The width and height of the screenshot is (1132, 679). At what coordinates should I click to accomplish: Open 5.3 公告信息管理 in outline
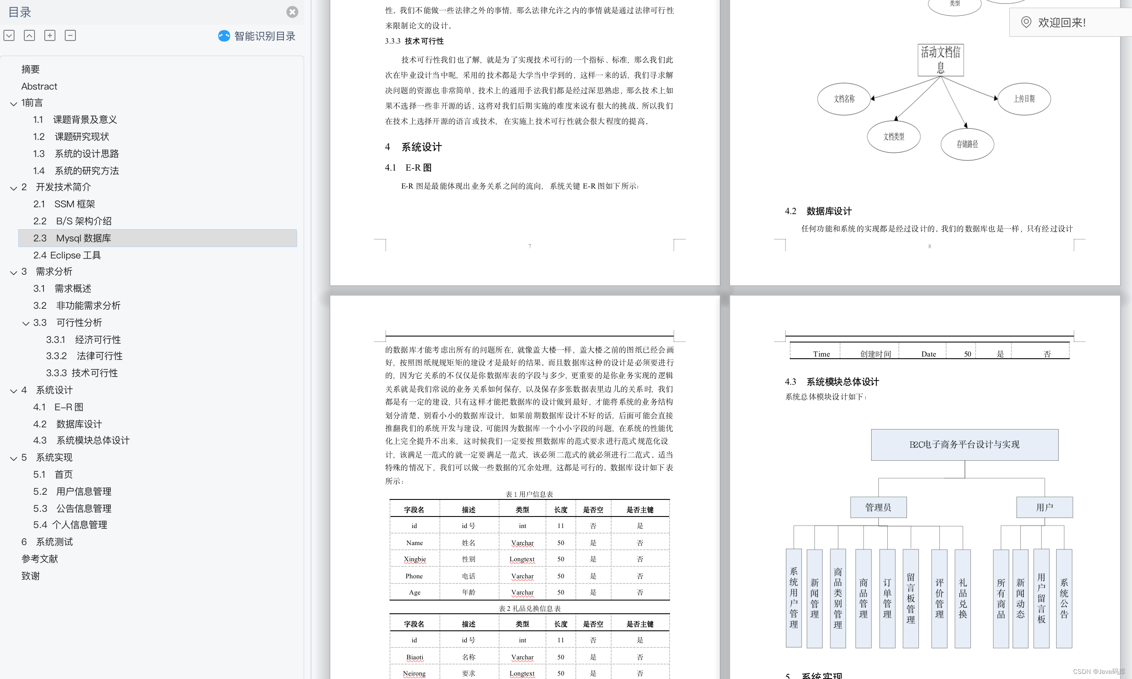(x=72, y=508)
